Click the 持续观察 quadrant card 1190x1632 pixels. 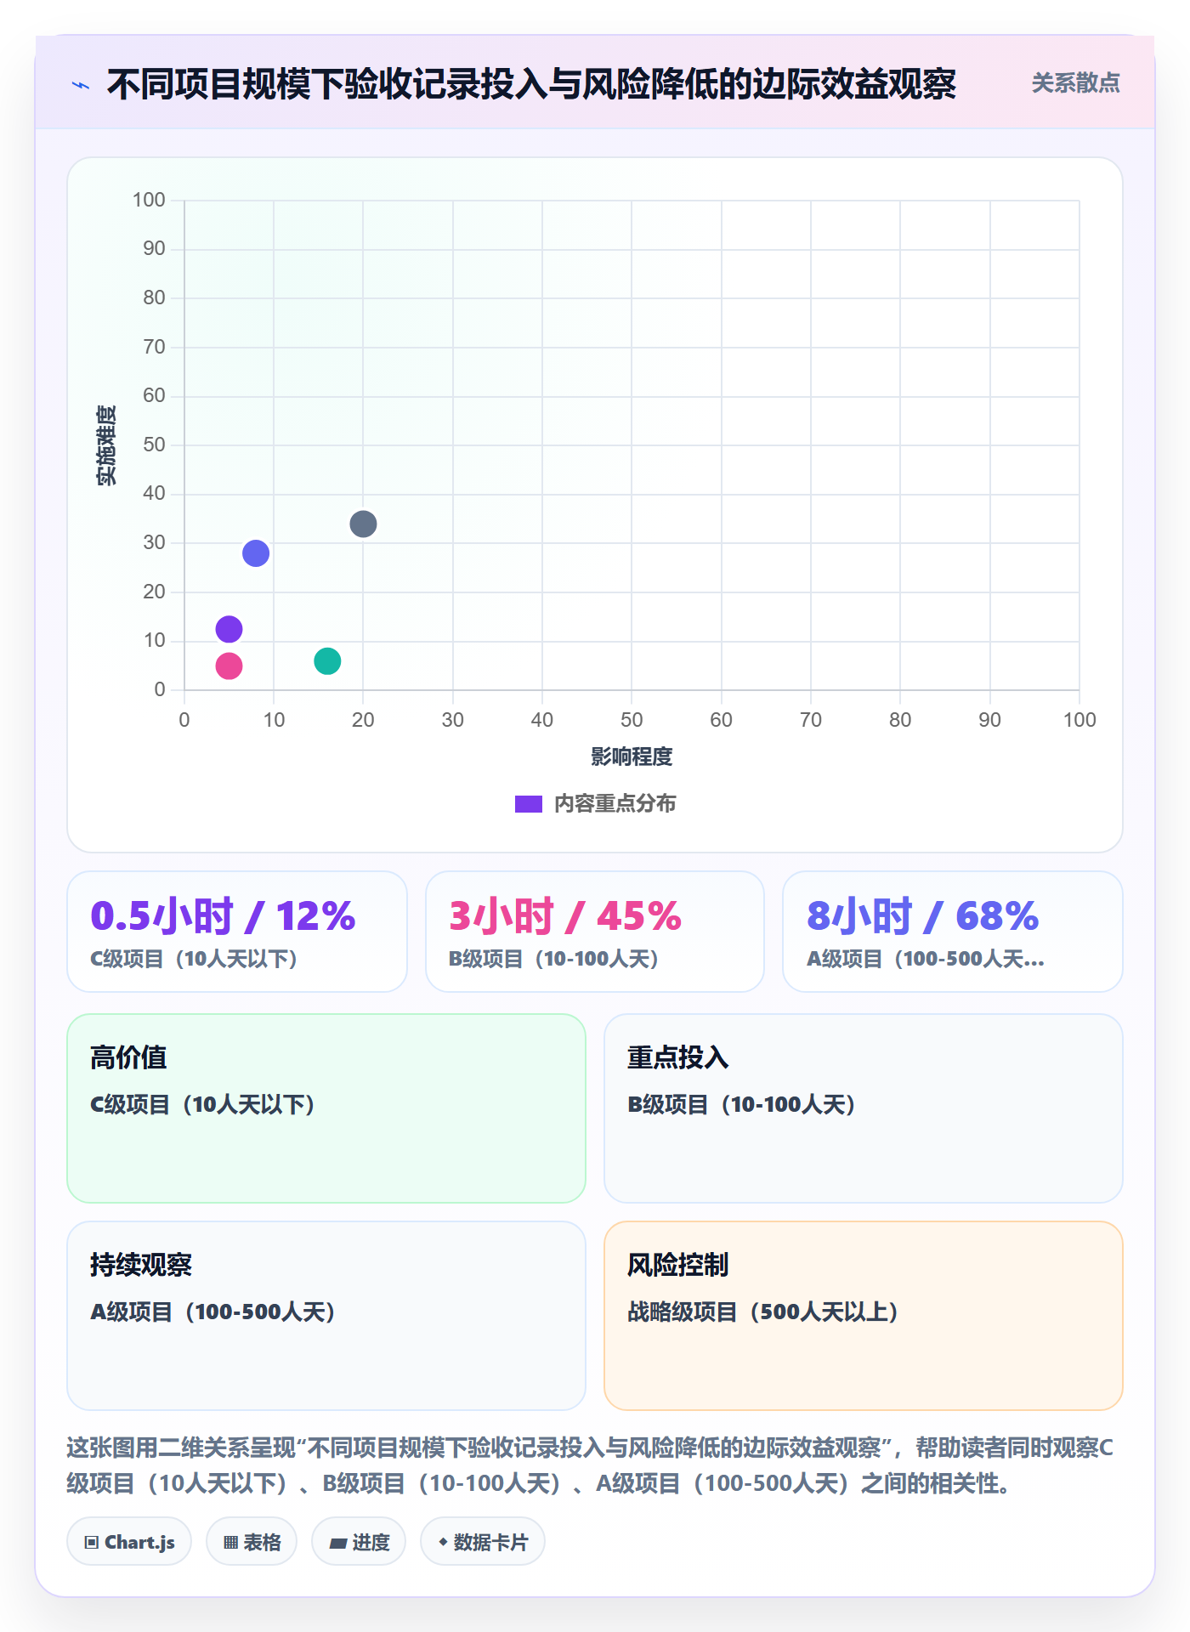tap(326, 1316)
